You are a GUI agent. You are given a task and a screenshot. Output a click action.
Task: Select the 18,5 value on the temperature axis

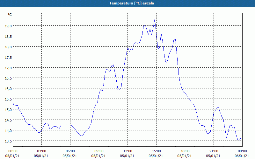8,36
